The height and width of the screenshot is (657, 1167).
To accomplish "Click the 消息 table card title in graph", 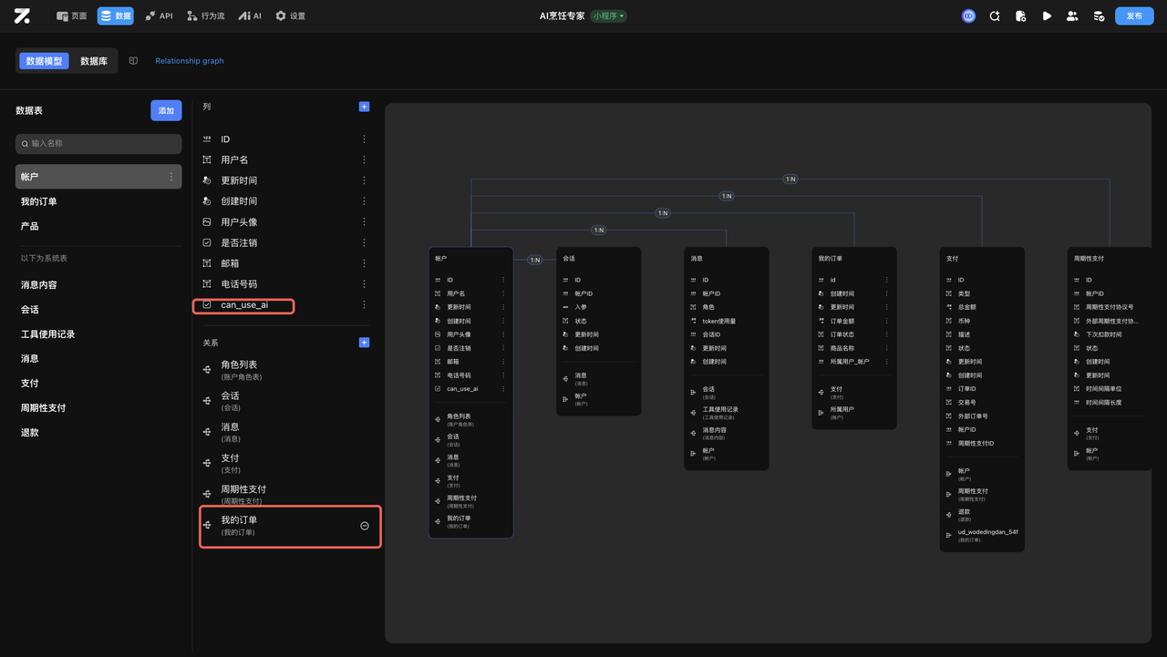I will (697, 259).
